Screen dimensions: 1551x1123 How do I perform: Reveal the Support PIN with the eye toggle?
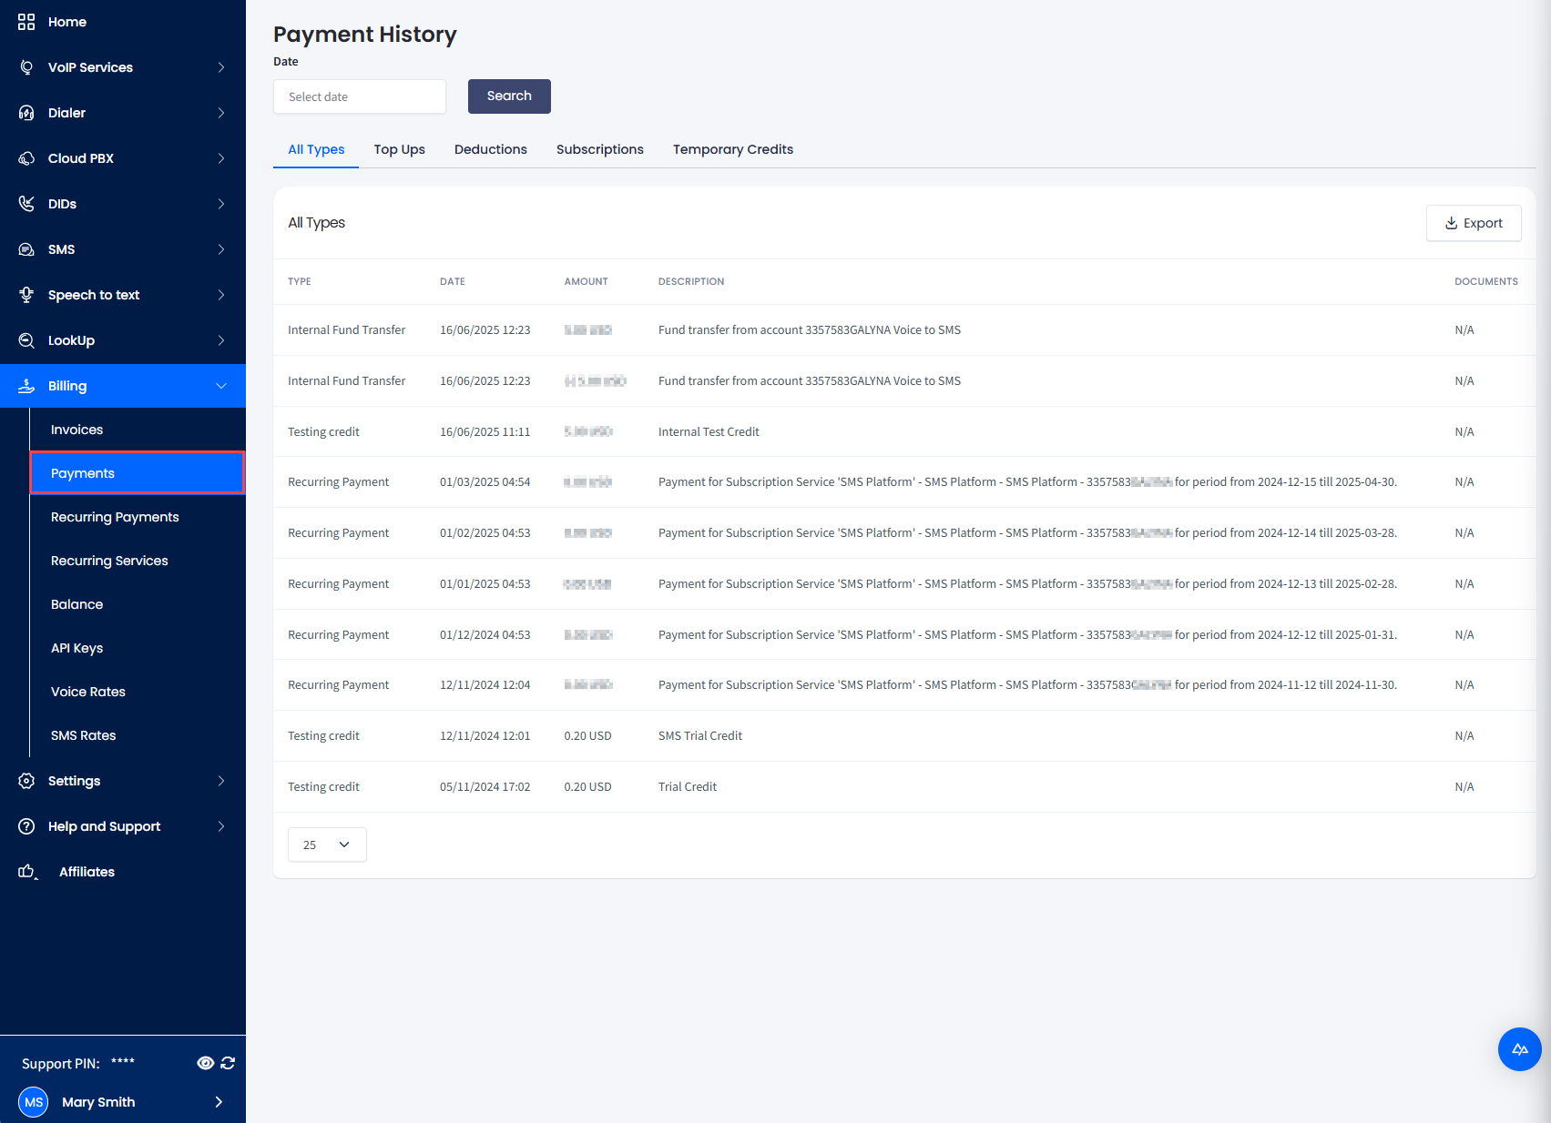(205, 1062)
